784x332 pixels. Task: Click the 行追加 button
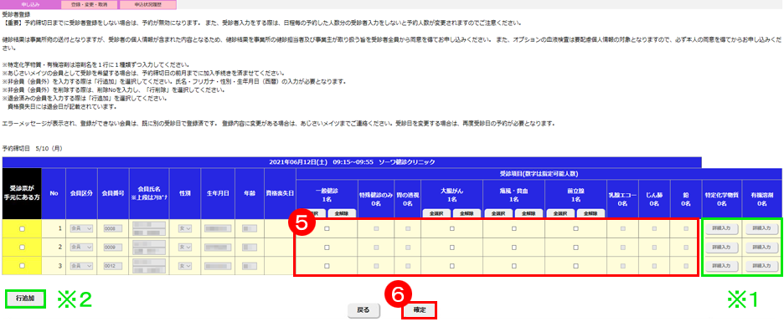(x=25, y=299)
